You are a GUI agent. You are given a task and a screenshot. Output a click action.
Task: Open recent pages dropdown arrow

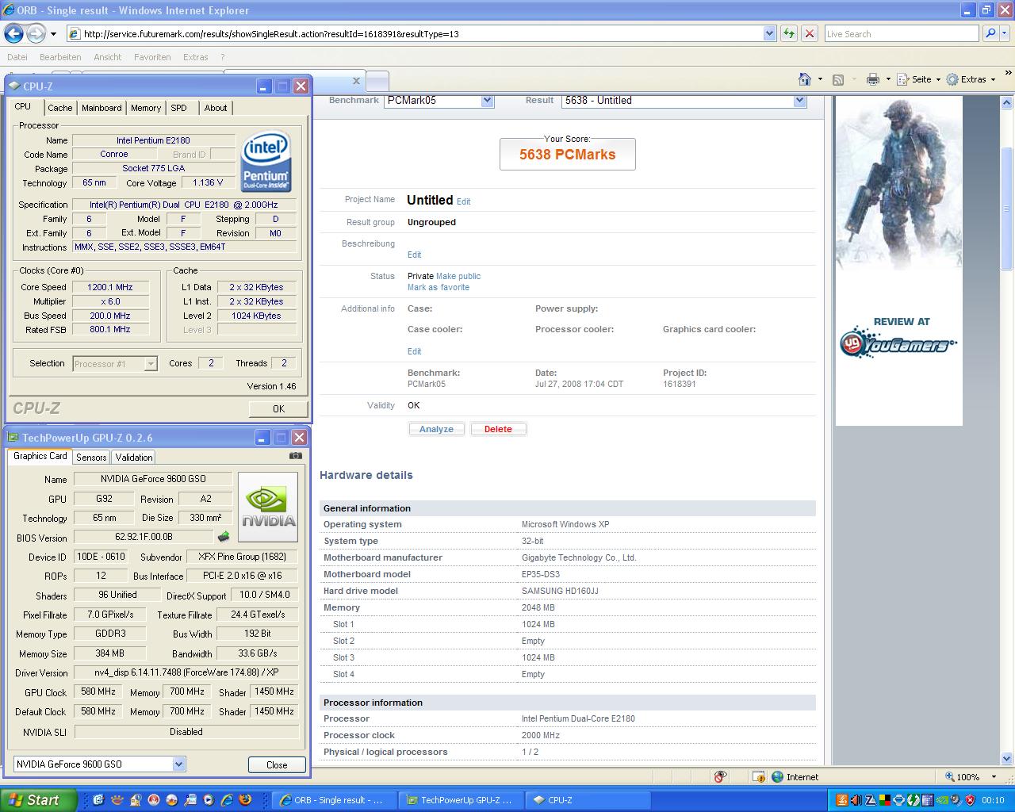click(x=53, y=34)
